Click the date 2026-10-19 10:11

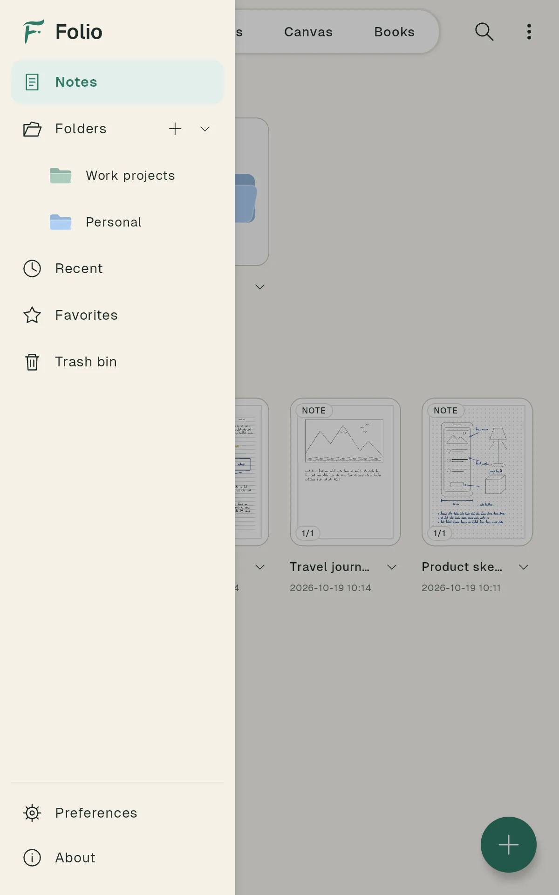click(461, 588)
